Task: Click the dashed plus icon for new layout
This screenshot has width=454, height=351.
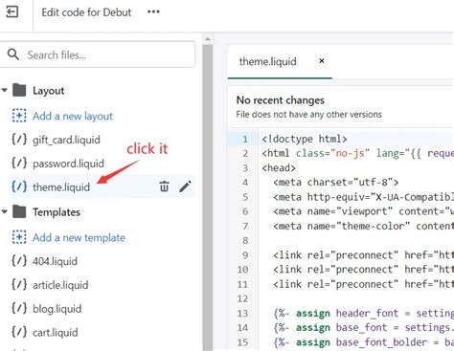Action: tap(19, 116)
